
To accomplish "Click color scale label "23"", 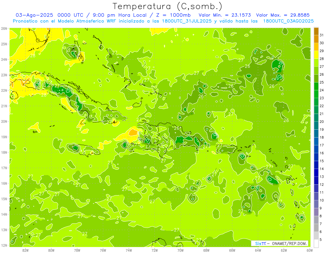I will (322, 98).
